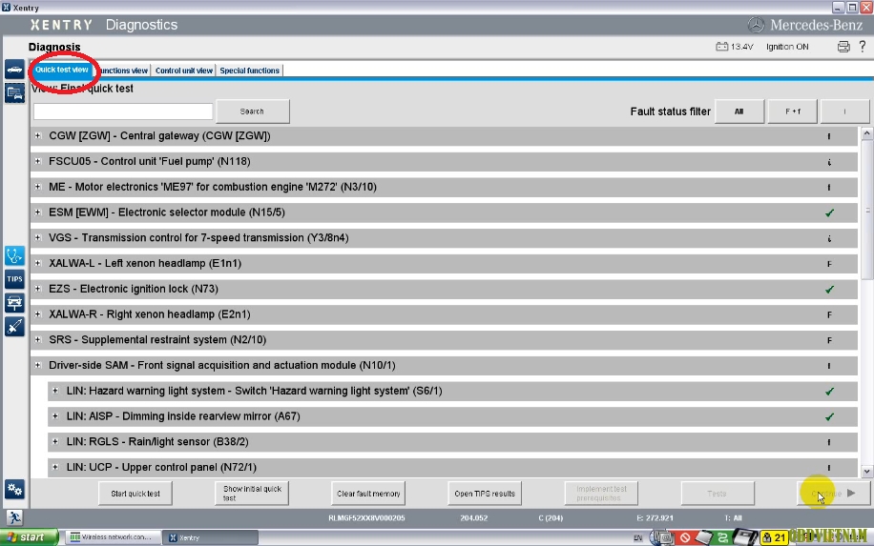The width and height of the screenshot is (874, 546).
Task: Click VIN RLMGF52XX8V000205 in status bar
Action: [366, 518]
